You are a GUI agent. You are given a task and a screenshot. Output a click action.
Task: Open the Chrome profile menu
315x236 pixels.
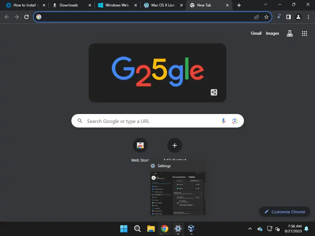pyautogui.click(x=298, y=17)
